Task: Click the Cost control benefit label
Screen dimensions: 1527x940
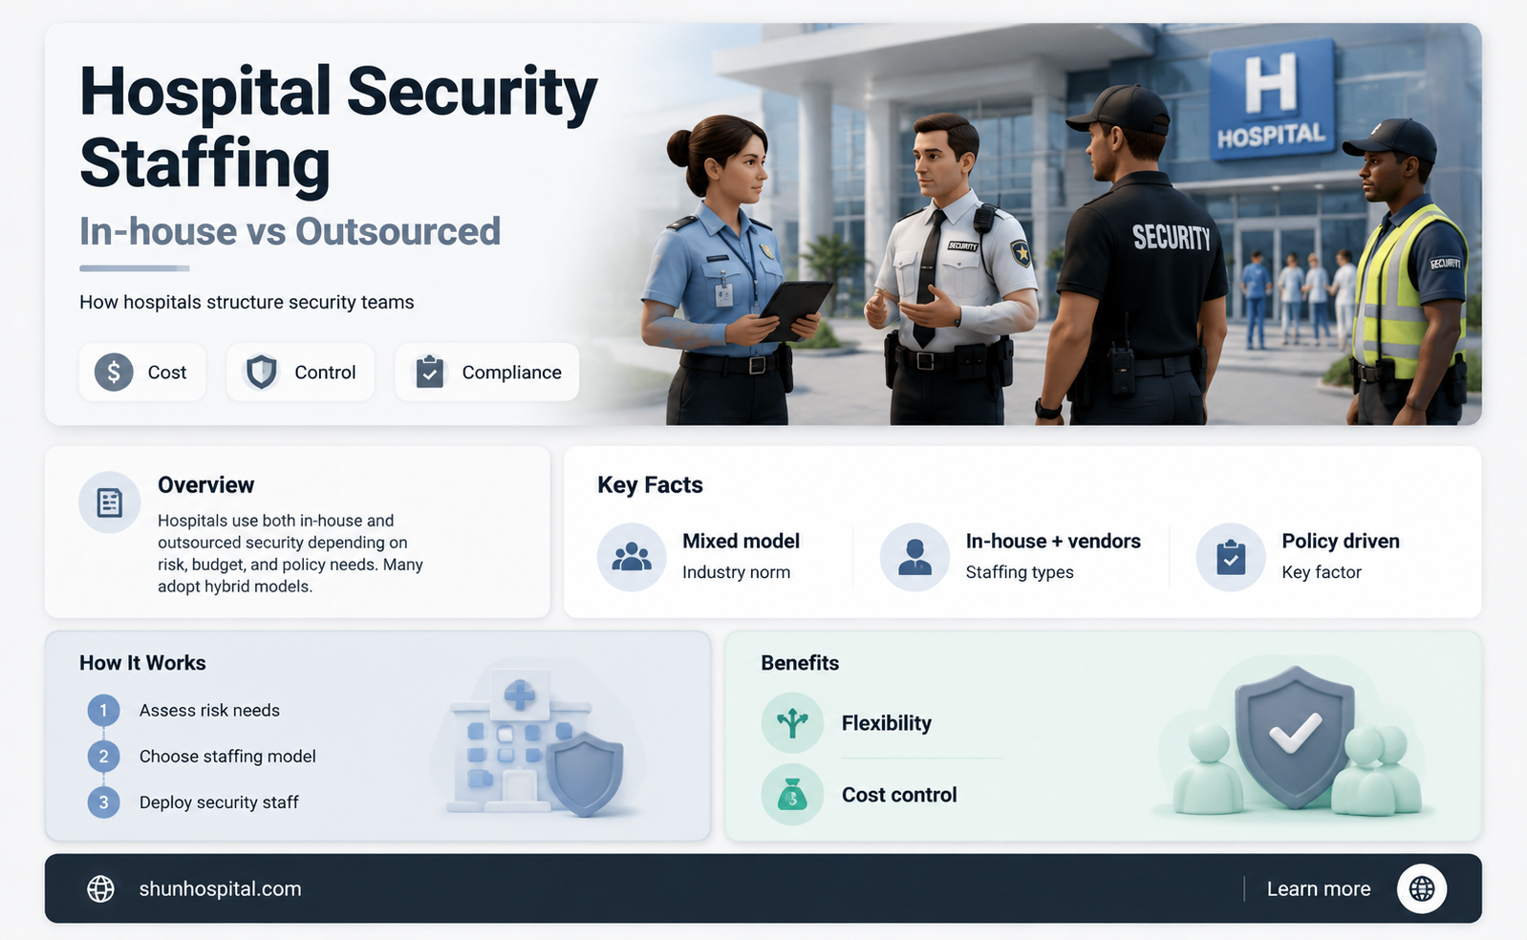Action: [899, 795]
